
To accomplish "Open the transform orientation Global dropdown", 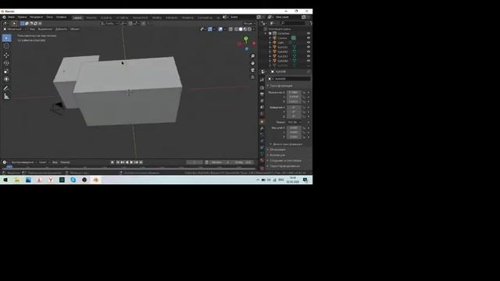I will click(x=109, y=23).
